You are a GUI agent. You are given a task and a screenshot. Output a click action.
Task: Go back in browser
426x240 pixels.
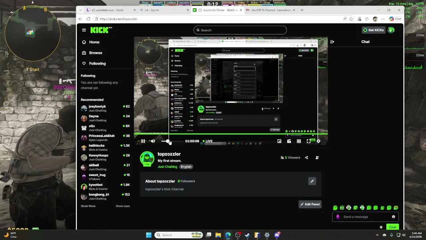point(81,19)
